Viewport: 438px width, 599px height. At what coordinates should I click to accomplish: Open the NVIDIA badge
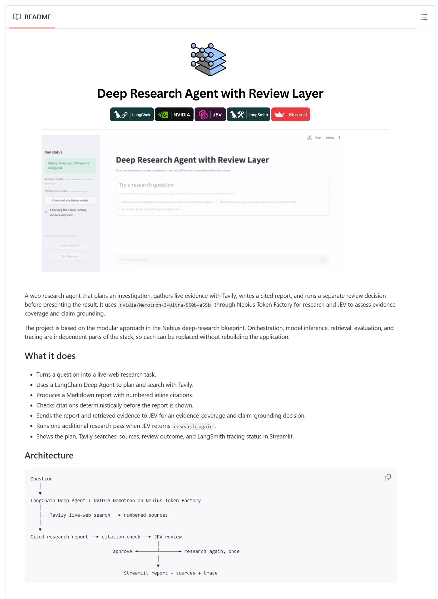click(x=174, y=115)
